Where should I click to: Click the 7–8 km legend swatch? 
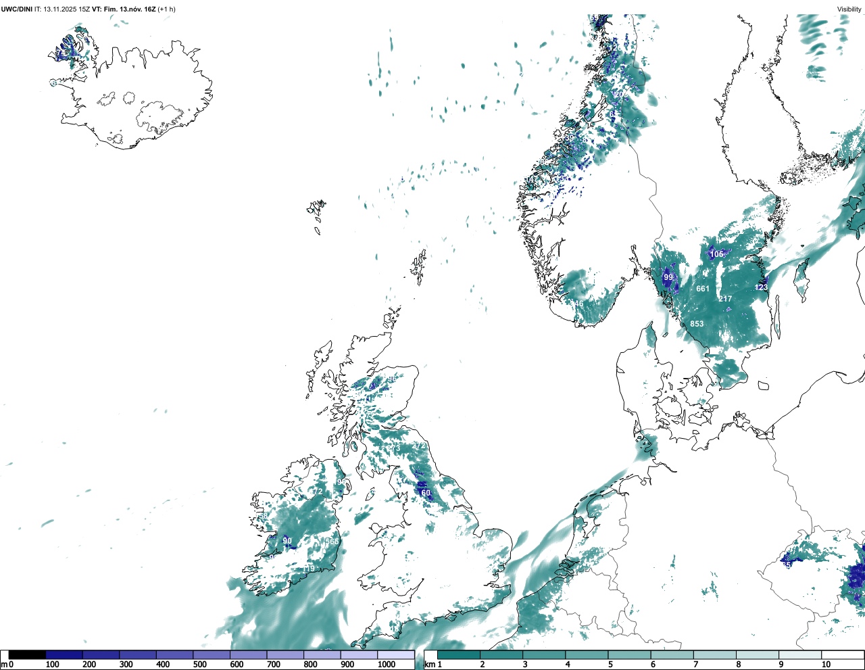pyautogui.click(x=714, y=654)
